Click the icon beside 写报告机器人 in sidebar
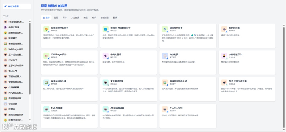Screen dimensions: 286x132 pyautogui.click(x=6, y=76)
